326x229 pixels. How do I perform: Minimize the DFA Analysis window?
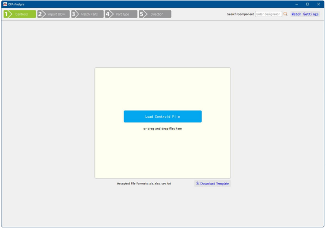[x=296, y=4]
